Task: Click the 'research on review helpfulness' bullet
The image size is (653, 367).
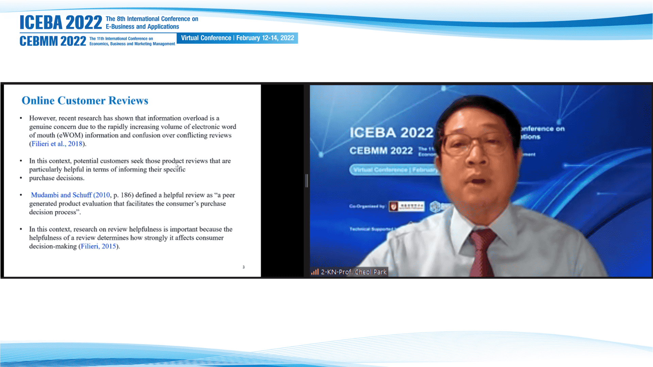Action: [131, 238]
